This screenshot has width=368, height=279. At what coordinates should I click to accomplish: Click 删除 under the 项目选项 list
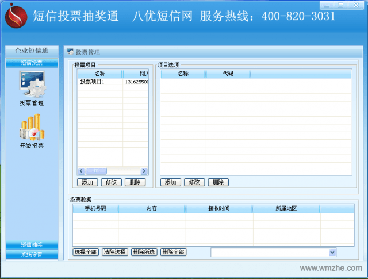click(x=218, y=182)
